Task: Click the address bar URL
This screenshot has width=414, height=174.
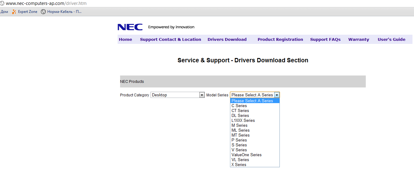Action: click(46, 4)
